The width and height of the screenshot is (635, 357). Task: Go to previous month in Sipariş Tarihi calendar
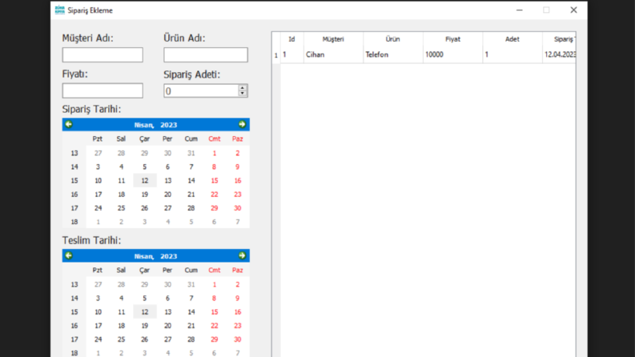click(69, 124)
